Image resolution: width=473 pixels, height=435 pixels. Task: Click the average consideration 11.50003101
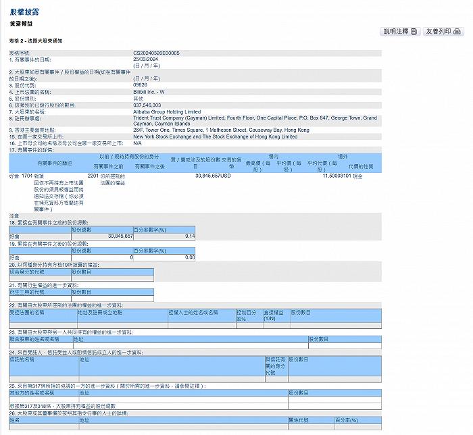tap(337, 176)
